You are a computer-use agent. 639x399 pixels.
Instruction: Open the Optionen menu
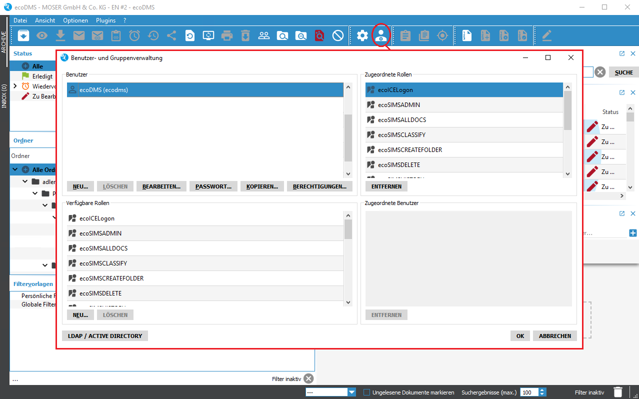click(x=75, y=20)
